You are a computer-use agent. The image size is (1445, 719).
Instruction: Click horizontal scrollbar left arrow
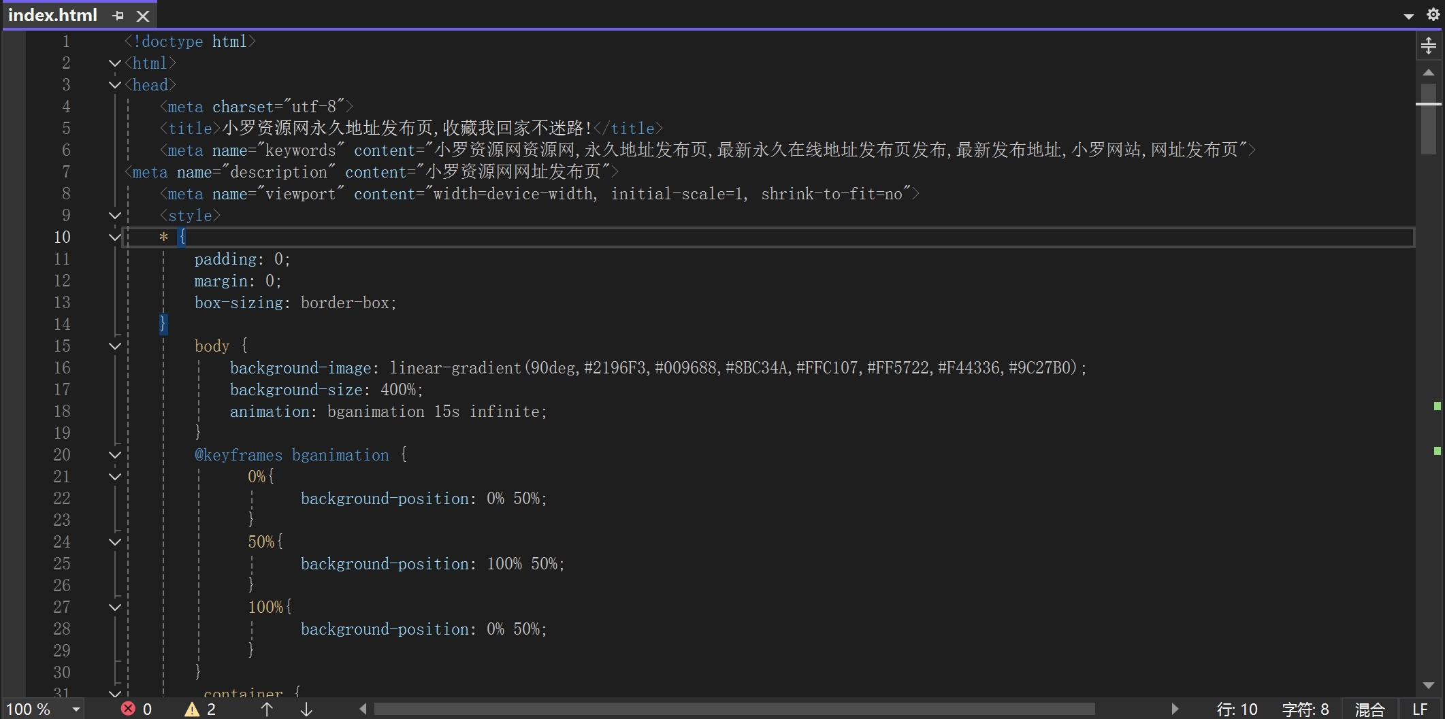tap(363, 709)
